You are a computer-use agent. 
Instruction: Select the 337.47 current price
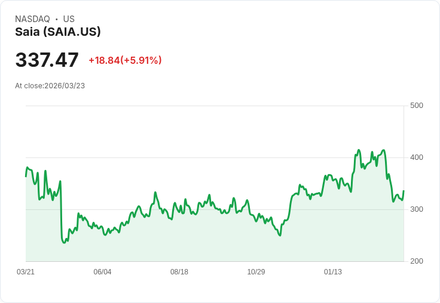pyautogui.click(x=47, y=60)
